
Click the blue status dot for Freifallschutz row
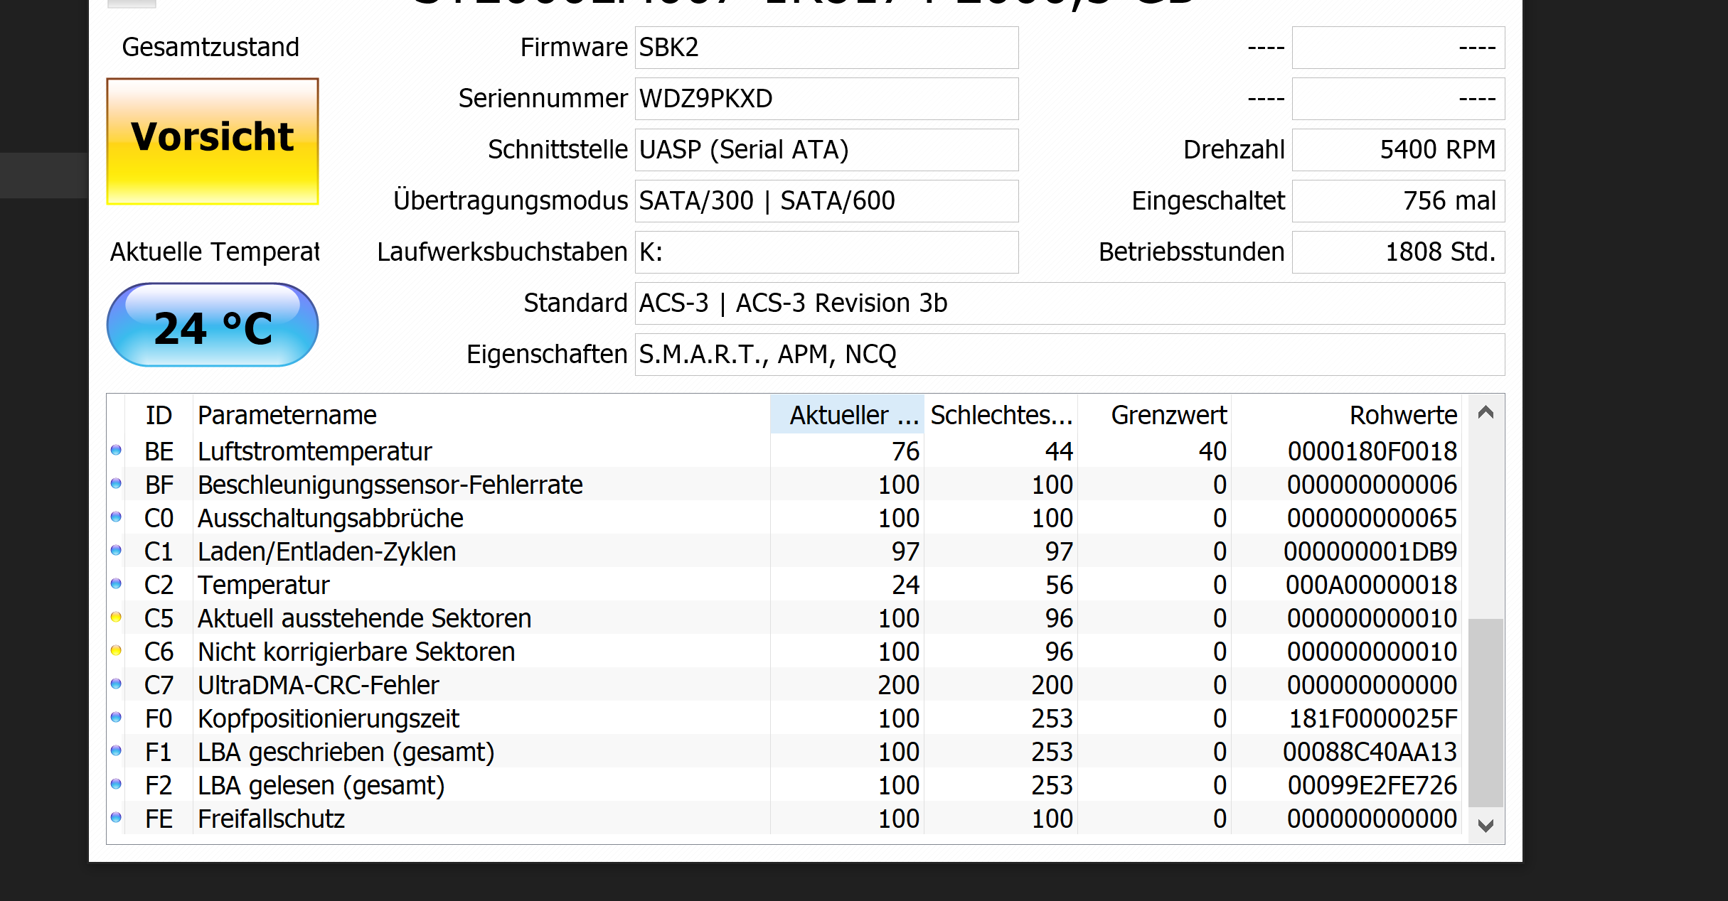[116, 817]
